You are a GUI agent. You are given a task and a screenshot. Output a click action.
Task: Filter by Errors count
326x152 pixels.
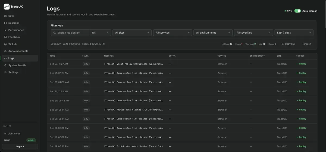coord(239,44)
